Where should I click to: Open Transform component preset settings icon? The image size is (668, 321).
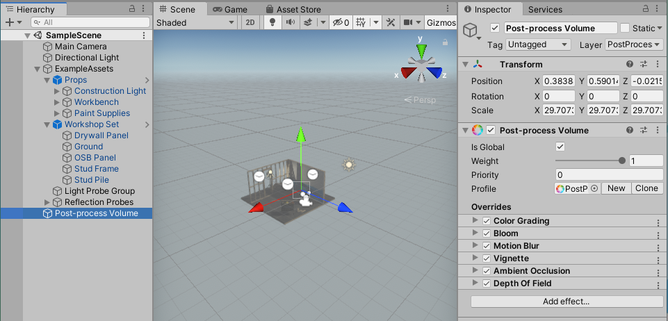[643, 65]
